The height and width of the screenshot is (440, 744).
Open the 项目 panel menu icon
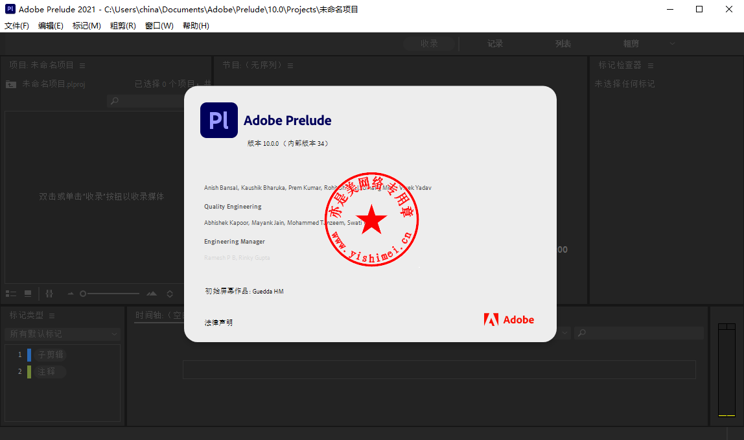[82, 65]
